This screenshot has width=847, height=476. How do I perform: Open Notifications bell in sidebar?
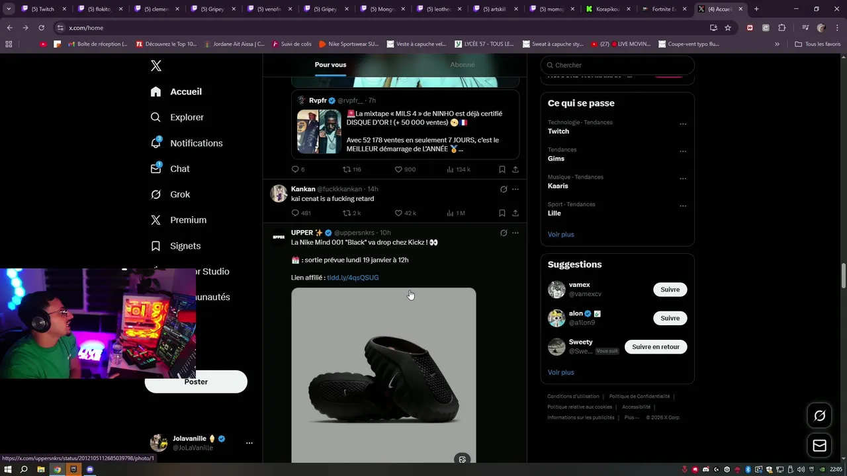156,143
